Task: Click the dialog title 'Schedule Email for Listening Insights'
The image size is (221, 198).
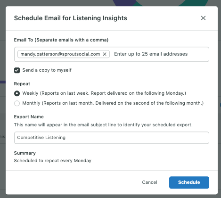Action: 71,18
